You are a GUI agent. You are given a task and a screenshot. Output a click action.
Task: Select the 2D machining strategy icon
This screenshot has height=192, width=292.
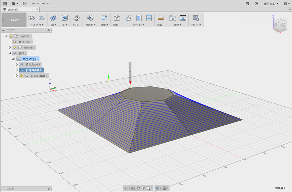[x=53, y=18]
